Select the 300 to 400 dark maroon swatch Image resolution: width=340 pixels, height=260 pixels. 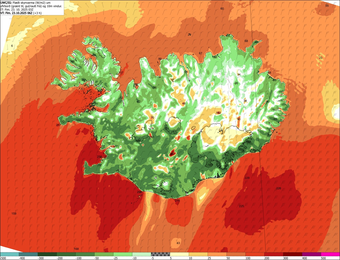point(292,254)
